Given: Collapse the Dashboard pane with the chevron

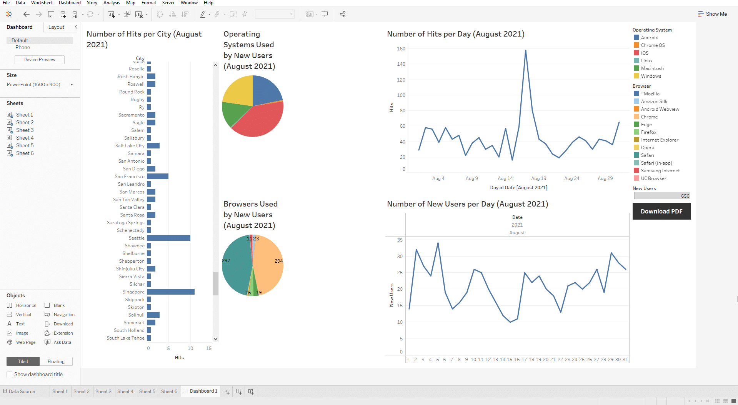Looking at the screenshot, I should (x=75, y=27).
